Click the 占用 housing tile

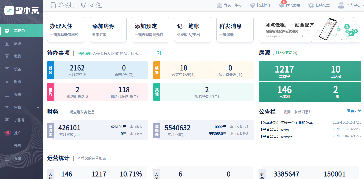click(336, 92)
